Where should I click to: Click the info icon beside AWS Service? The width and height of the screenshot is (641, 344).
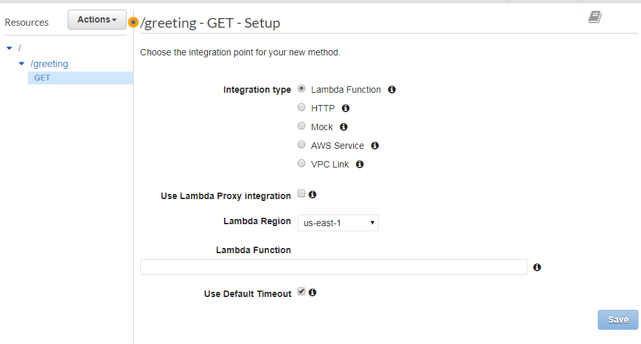coord(374,146)
